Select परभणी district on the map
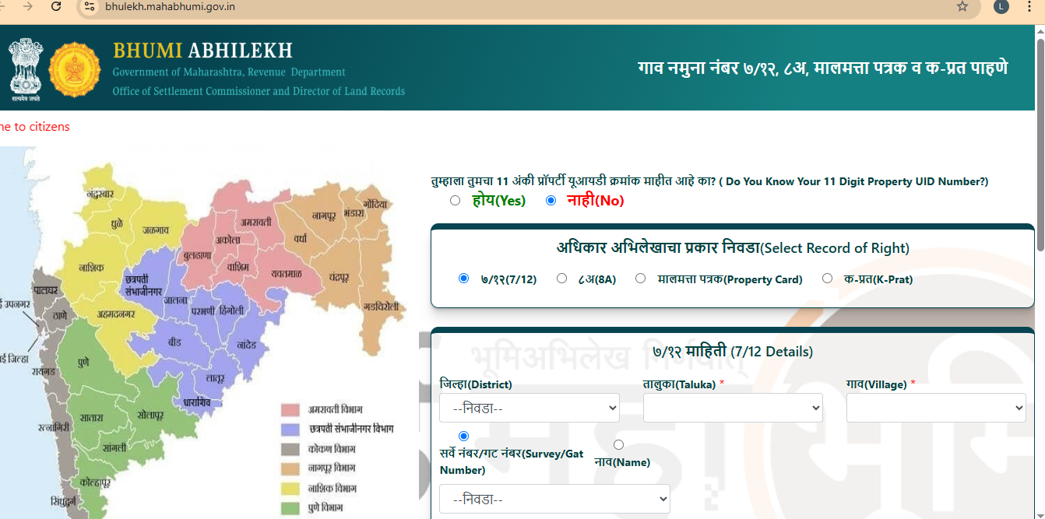Image resolution: width=1045 pixels, height=519 pixels. [x=202, y=311]
